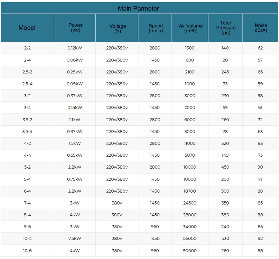Select the "Noise dB(A)" column header

tap(261, 28)
